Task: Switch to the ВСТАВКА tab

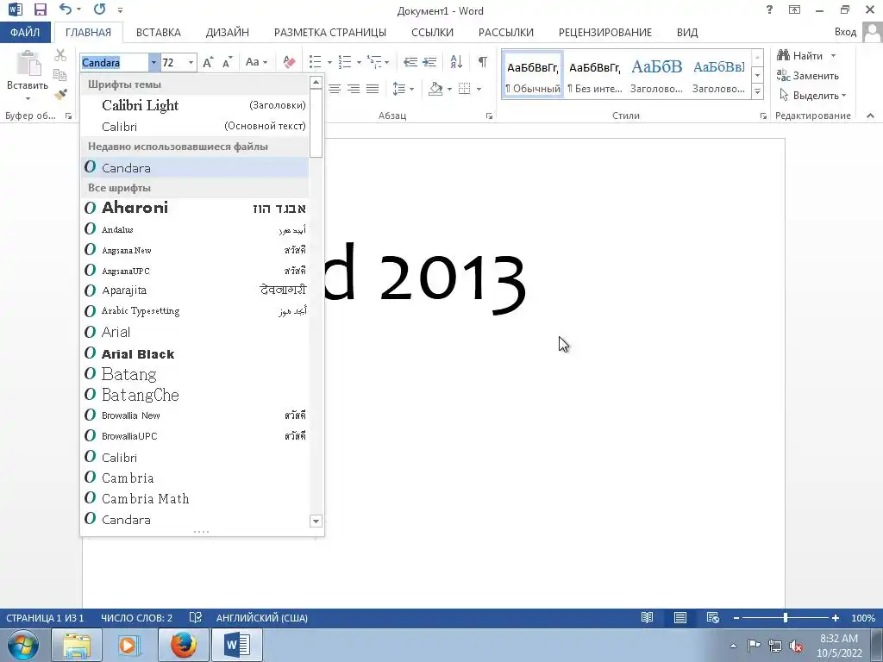Action: pyautogui.click(x=159, y=32)
